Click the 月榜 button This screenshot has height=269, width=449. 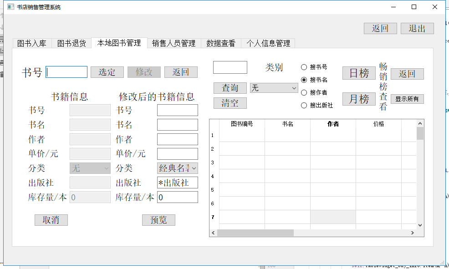(x=359, y=99)
